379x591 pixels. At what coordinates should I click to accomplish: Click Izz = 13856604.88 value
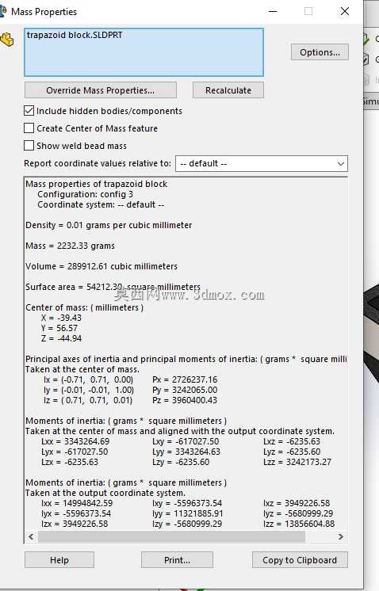pyautogui.click(x=299, y=524)
